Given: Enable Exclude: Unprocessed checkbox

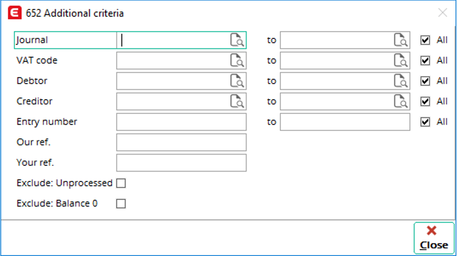Looking at the screenshot, I should point(121,183).
